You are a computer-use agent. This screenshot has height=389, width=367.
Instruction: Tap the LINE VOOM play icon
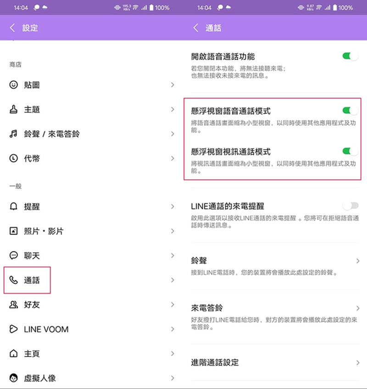(13, 329)
